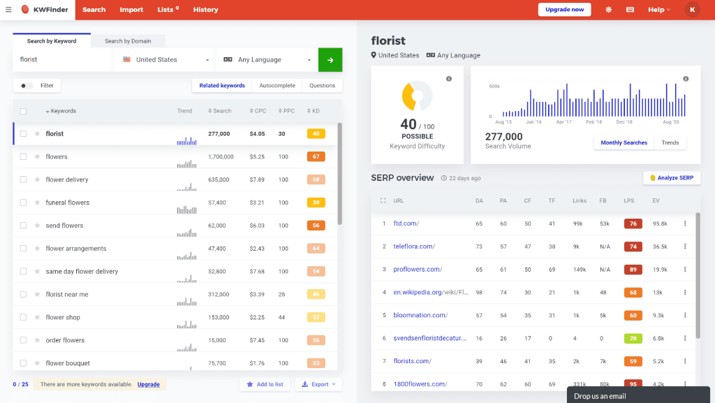This screenshot has height=403, width=715.
Task: Check the 'flower delivery' keyword checkbox
Action: pos(23,179)
